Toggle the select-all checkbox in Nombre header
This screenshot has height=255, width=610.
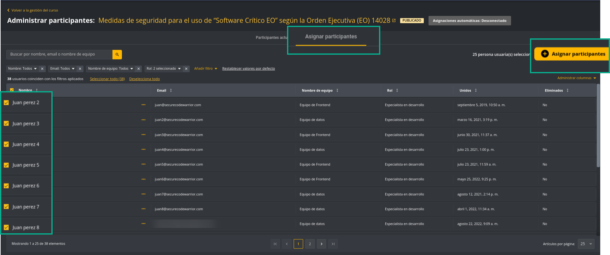12,90
